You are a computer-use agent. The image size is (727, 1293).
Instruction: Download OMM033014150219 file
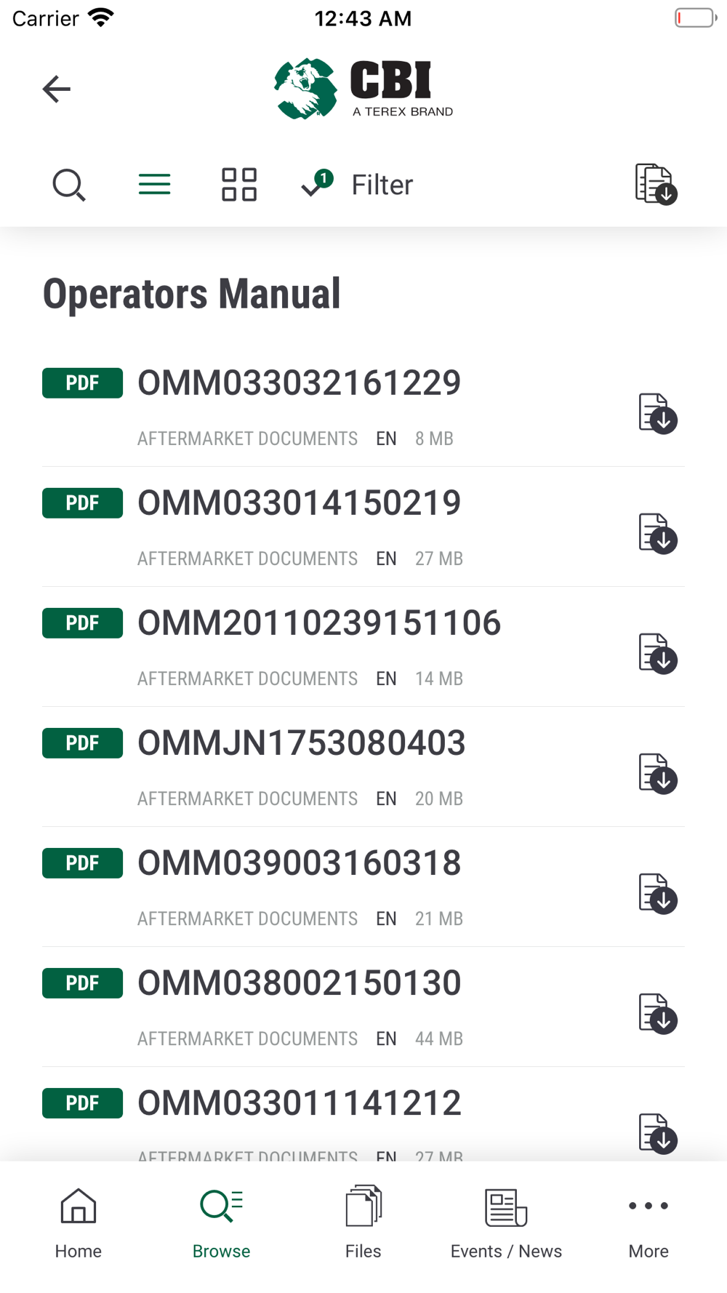coord(658,534)
